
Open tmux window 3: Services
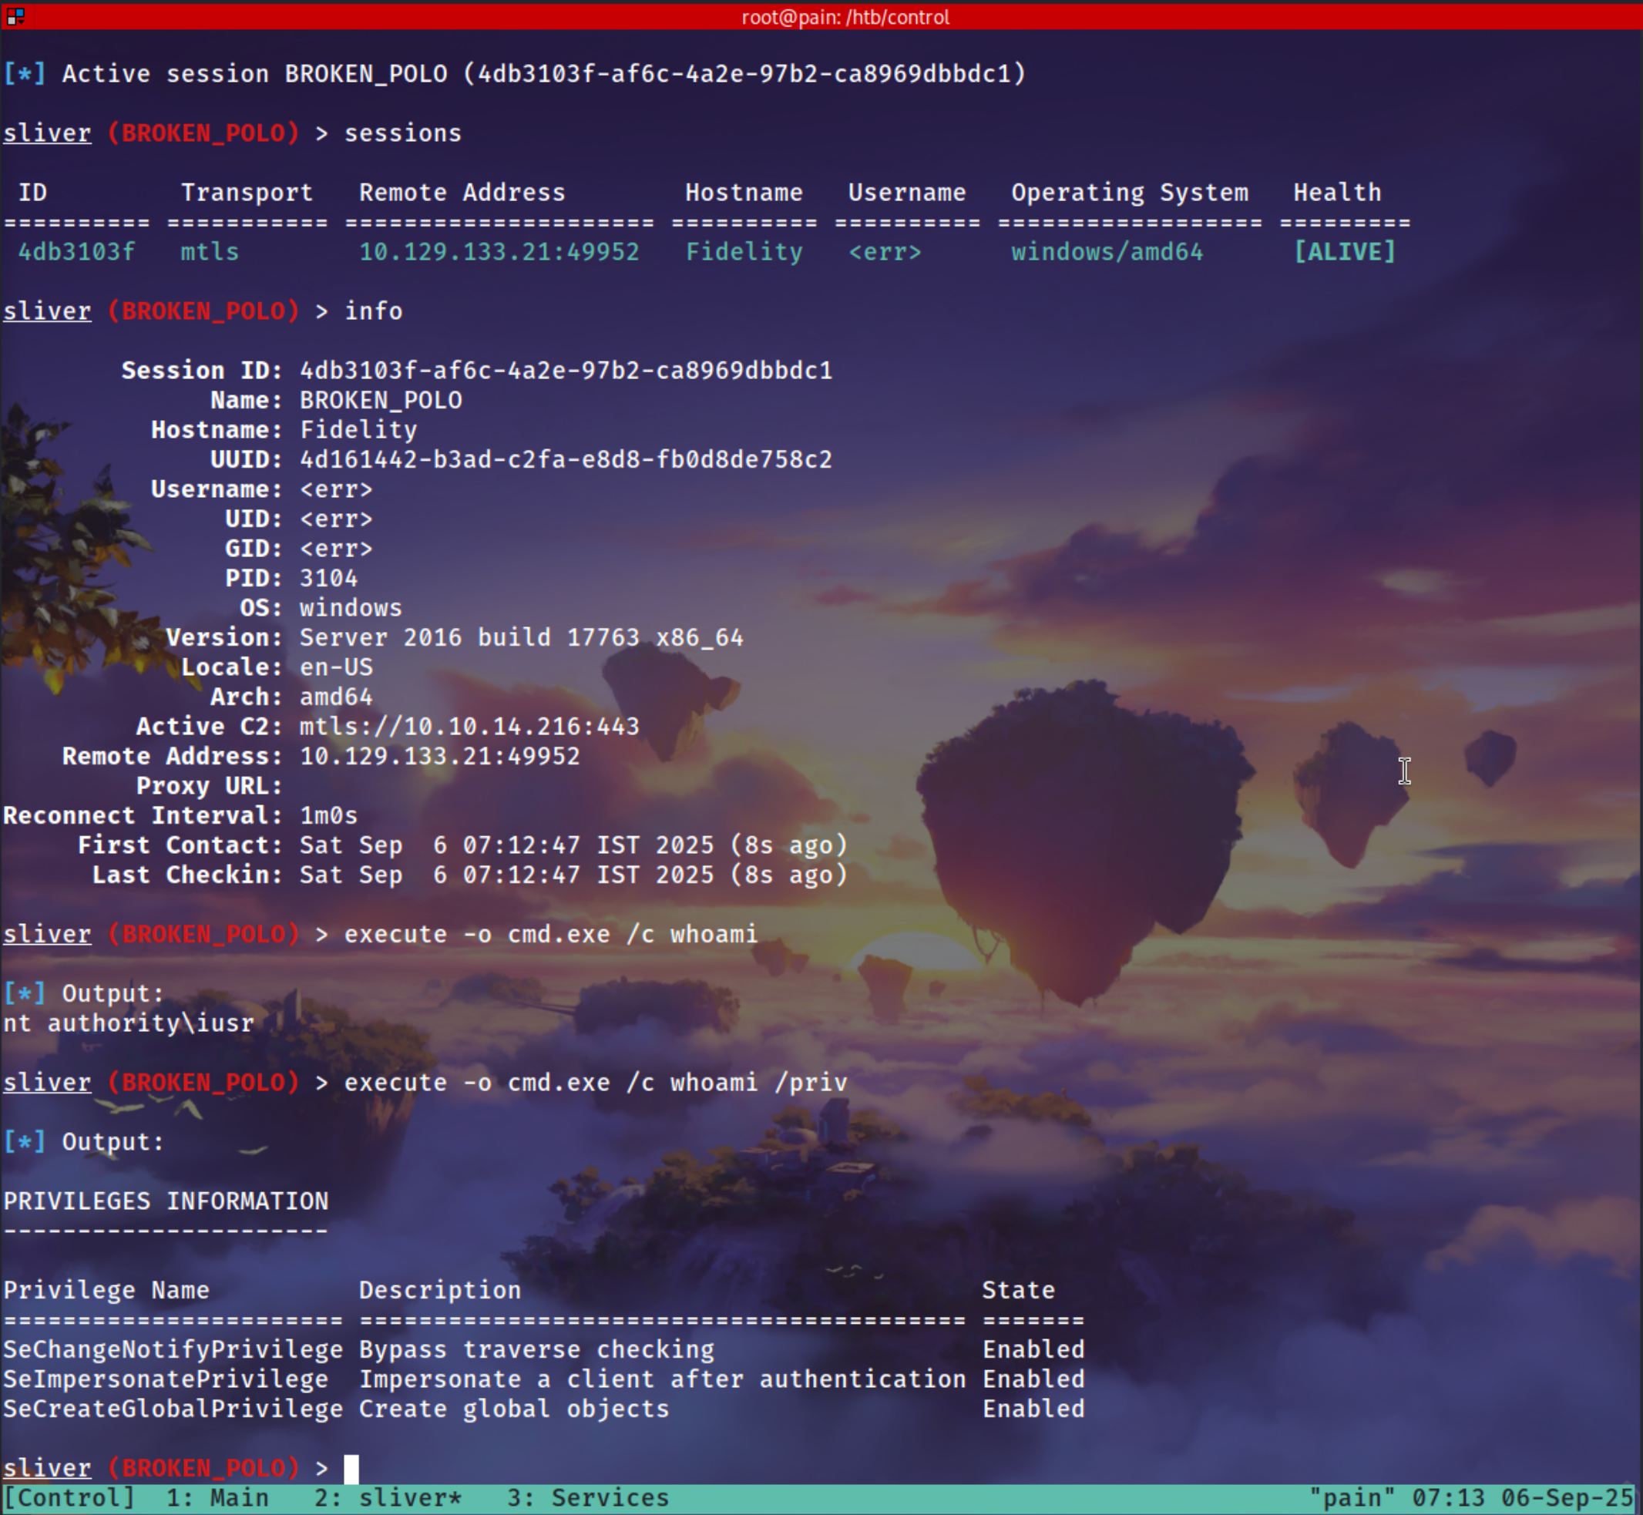click(587, 1498)
